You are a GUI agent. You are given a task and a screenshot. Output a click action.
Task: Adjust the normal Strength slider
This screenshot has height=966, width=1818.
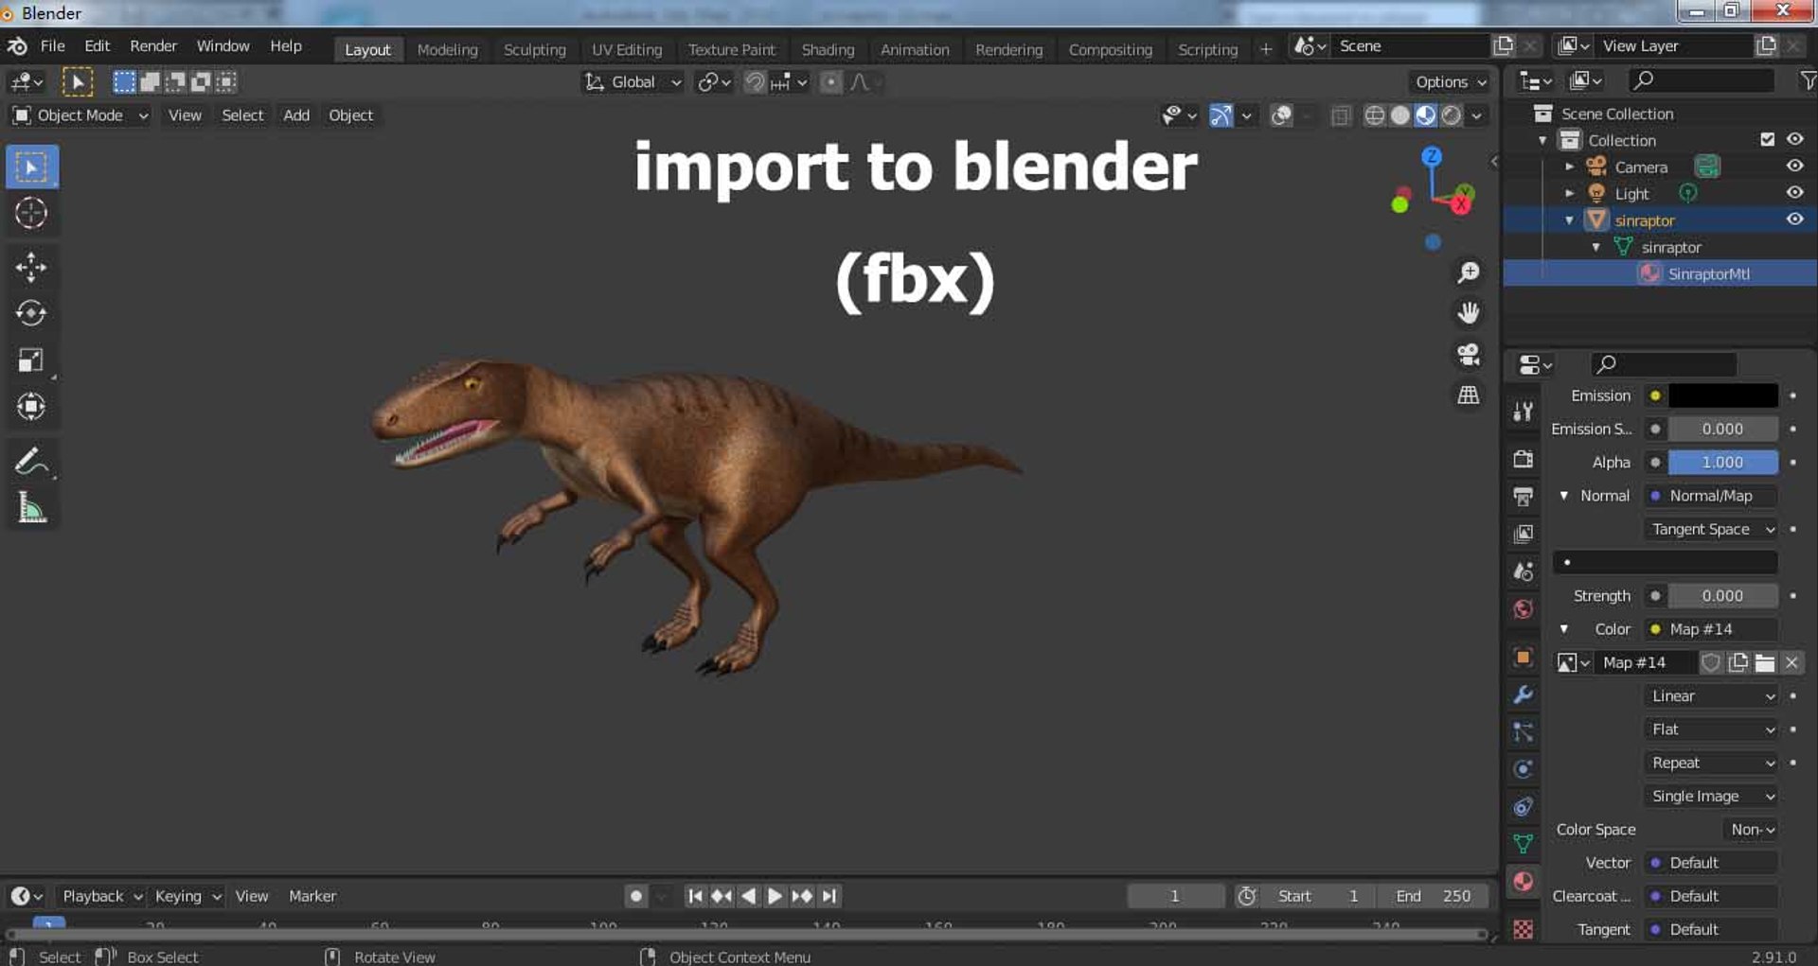coord(1722,596)
